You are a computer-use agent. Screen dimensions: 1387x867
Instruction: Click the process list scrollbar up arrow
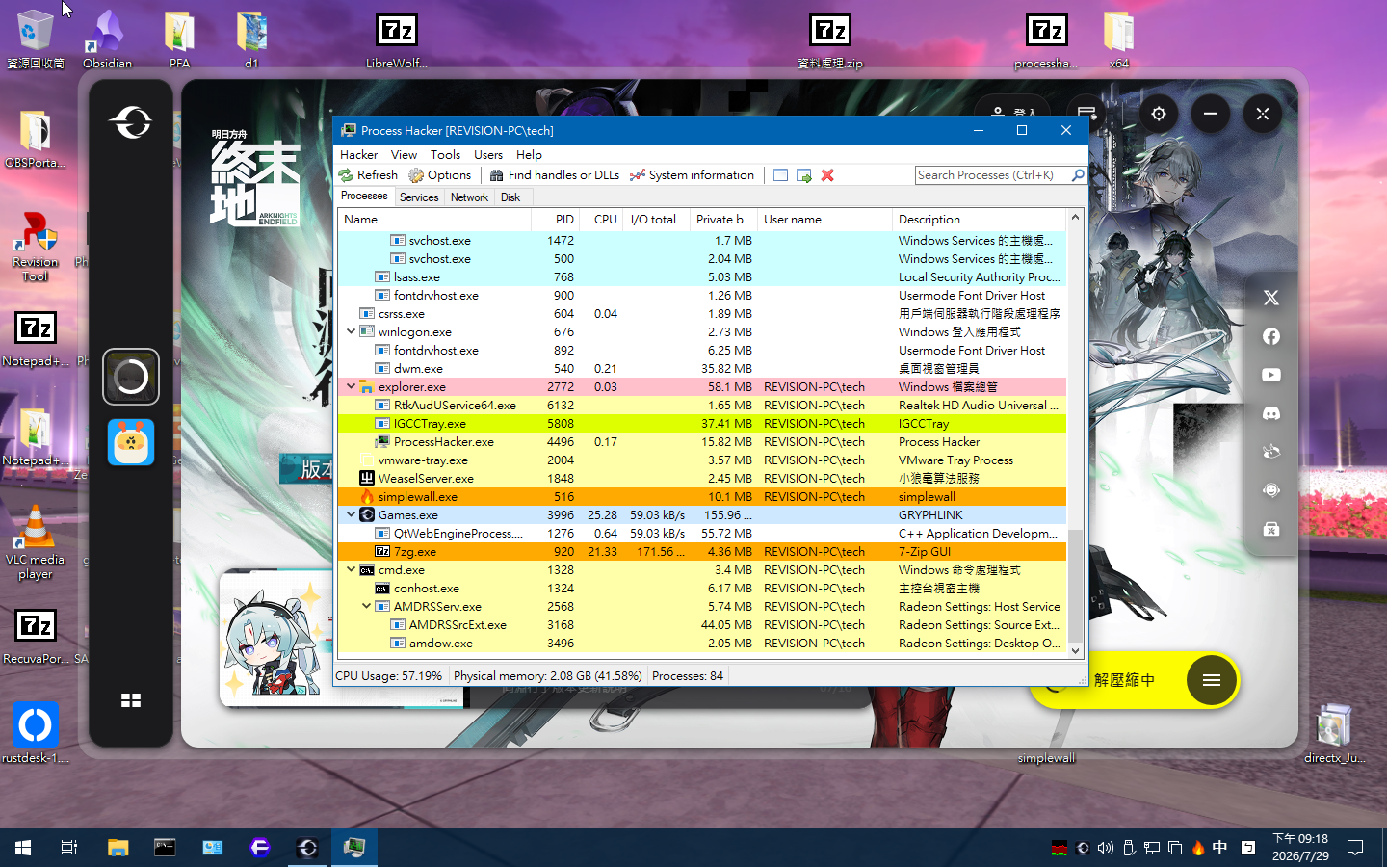tap(1076, 218)
